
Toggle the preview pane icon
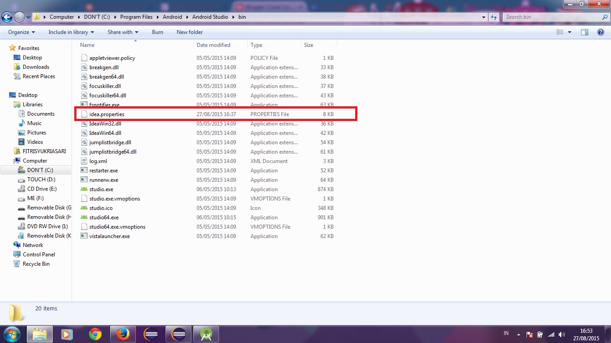[x=585, y=32]
